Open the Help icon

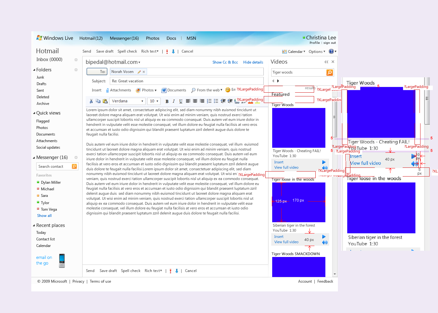(331, 51)
